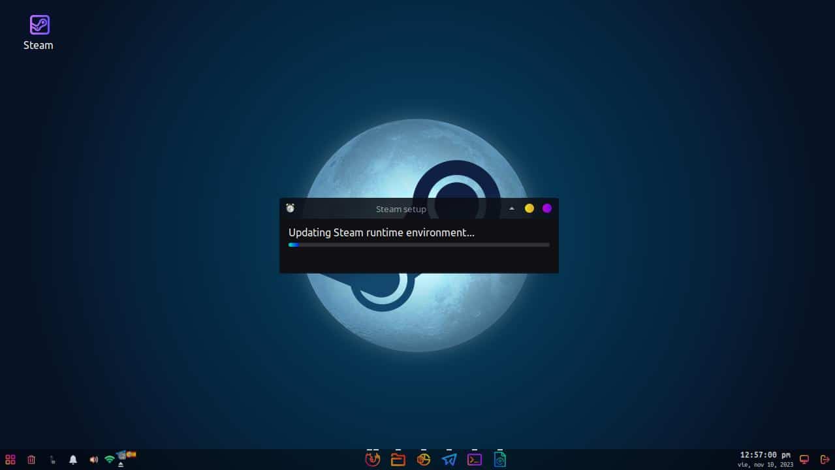Viewport: 835px width, 470px height.
Task: Click the Steam update progress bar
Action: (418, 245)
